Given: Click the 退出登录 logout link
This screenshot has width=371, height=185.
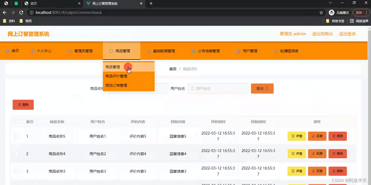Looking at the screenshot, I should (347, 34).
